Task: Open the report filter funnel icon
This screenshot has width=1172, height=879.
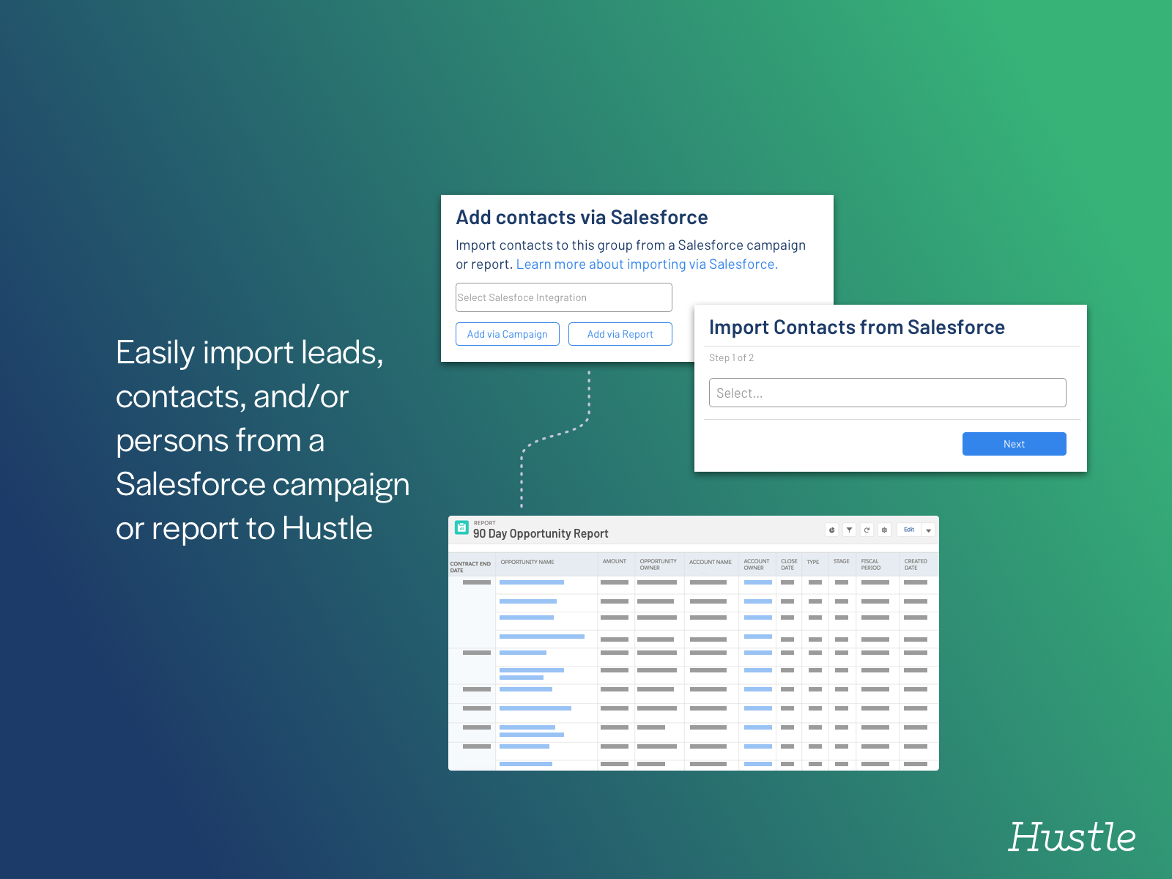Action: (x=849, y=530)
